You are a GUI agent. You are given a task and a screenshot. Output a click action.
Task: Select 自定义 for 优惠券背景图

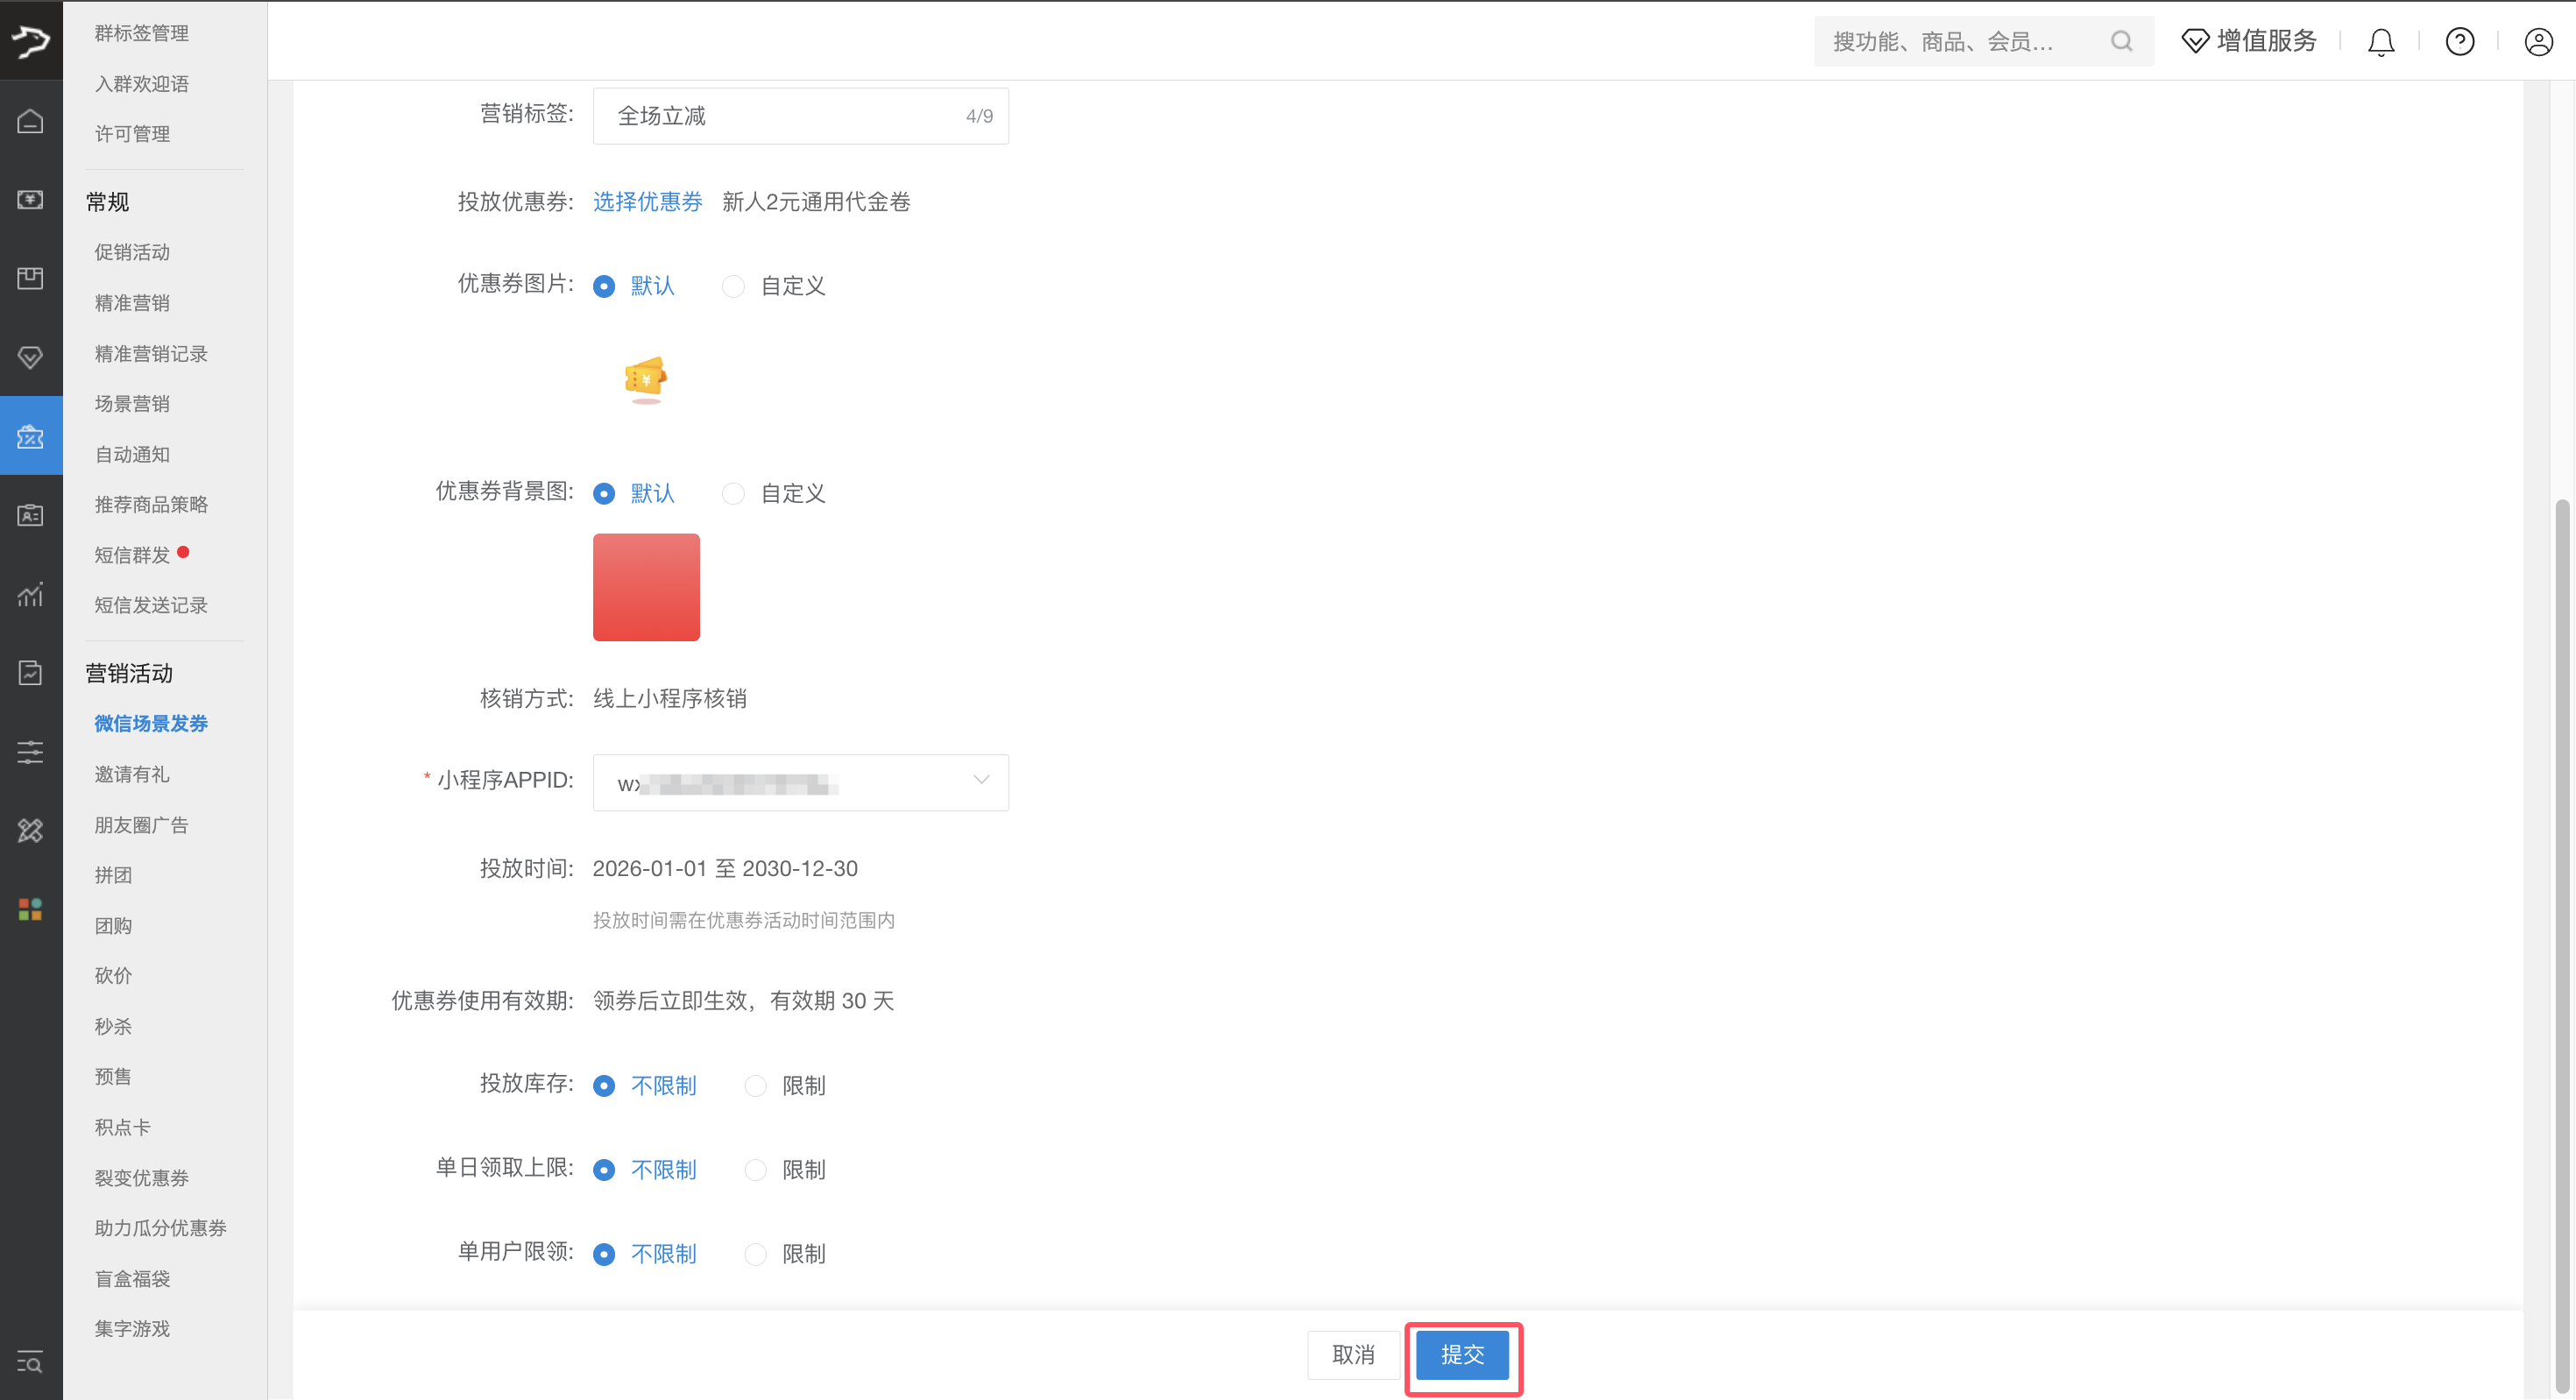coord(734,494)
